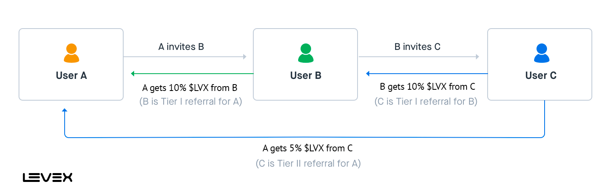Click the orange User A avatar icon
Viewport: 606px width, 194px height.
(x=71, y=53)
